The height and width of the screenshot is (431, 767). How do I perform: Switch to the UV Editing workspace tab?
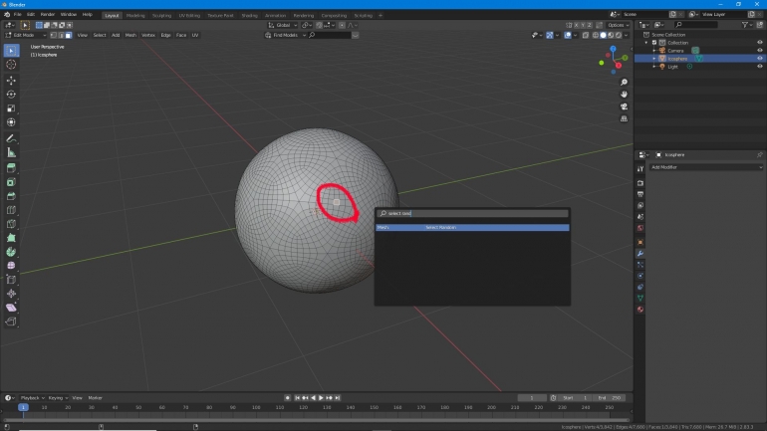[x=189, y=15]
